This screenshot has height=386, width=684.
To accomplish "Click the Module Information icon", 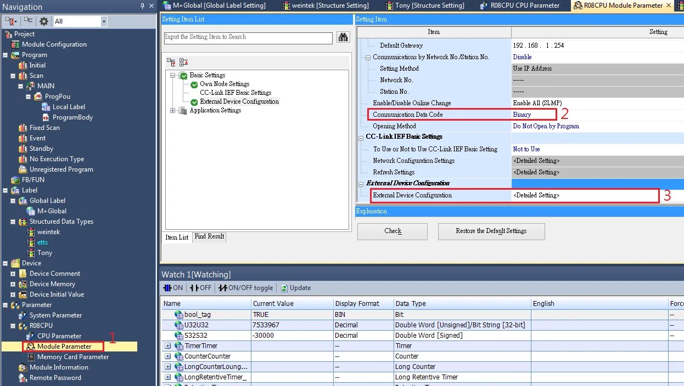I will coord(23,367).
